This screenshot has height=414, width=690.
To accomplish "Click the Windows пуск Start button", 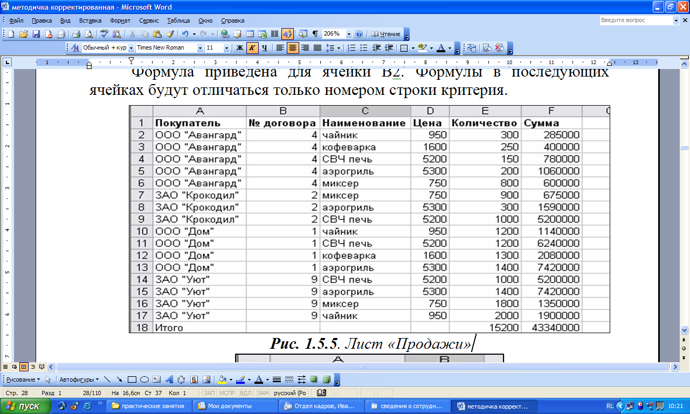I will pos(25,406).
